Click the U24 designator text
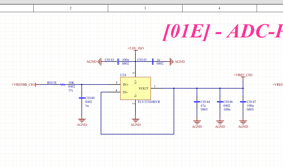 pos(123,75)
